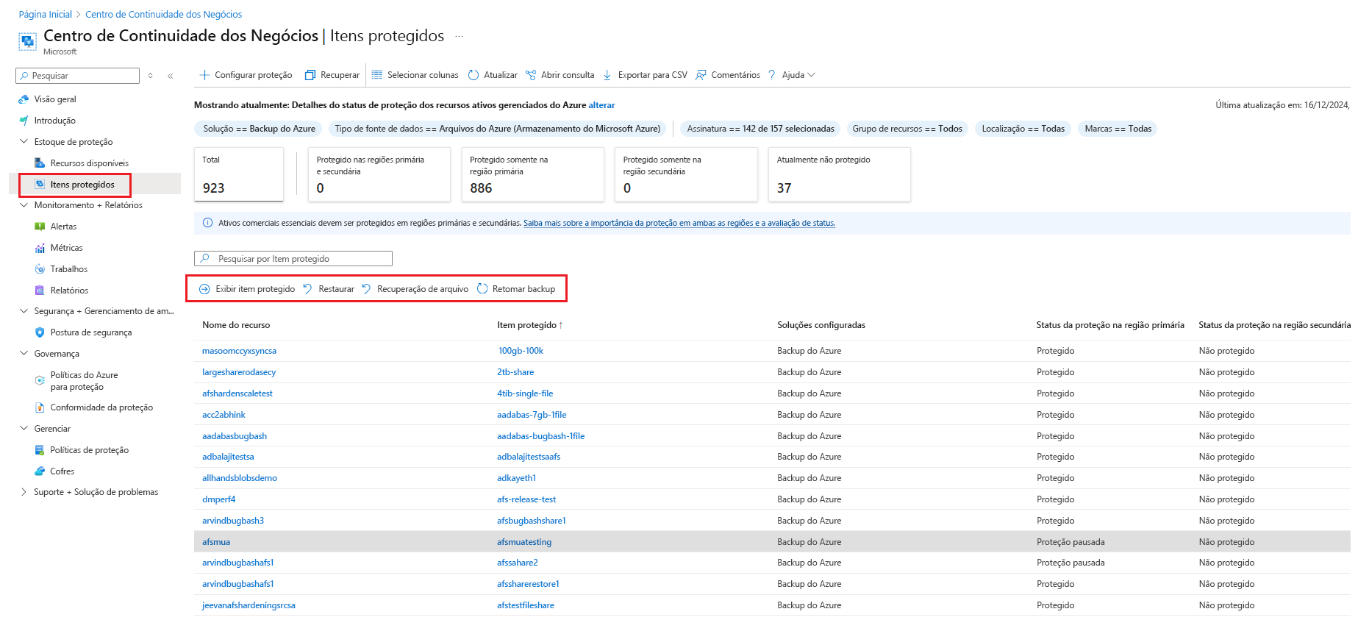Open the Visão geral menu item

point(55,99)
